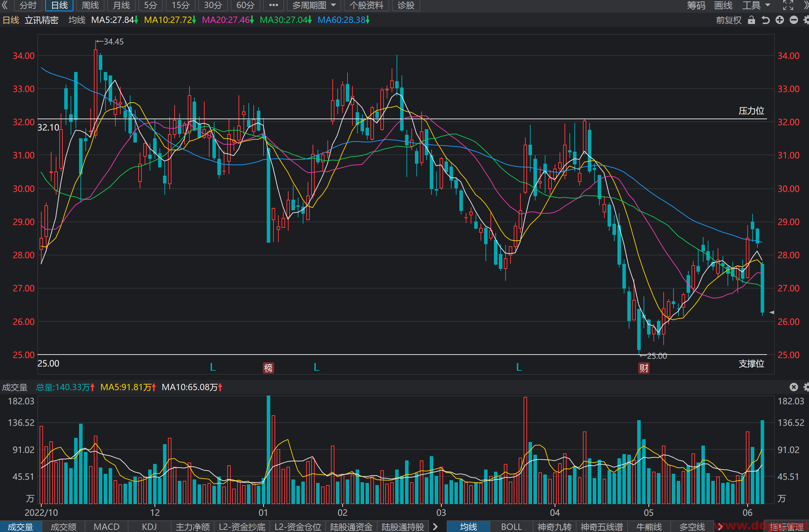Open 诊股 stock diagnosis

[x=406, y=5]
